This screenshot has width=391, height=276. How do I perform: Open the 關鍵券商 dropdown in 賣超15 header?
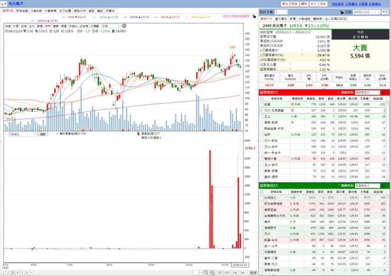[x=367, y=186]
